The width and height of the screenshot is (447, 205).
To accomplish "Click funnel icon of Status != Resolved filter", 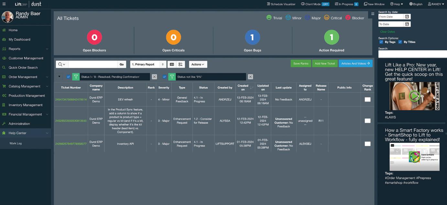I will (x=76, y=77).
